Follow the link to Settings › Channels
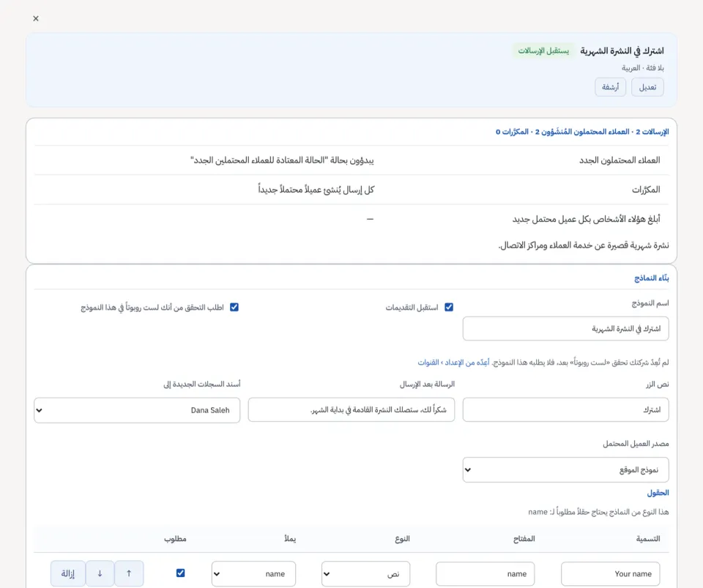 click(x=453, y=362)
